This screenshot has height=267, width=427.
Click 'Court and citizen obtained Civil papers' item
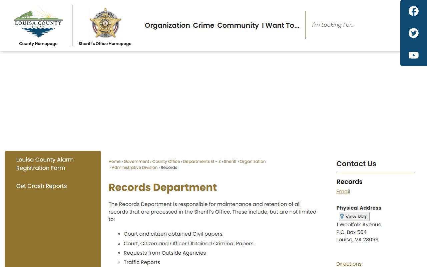click(173, 234)
